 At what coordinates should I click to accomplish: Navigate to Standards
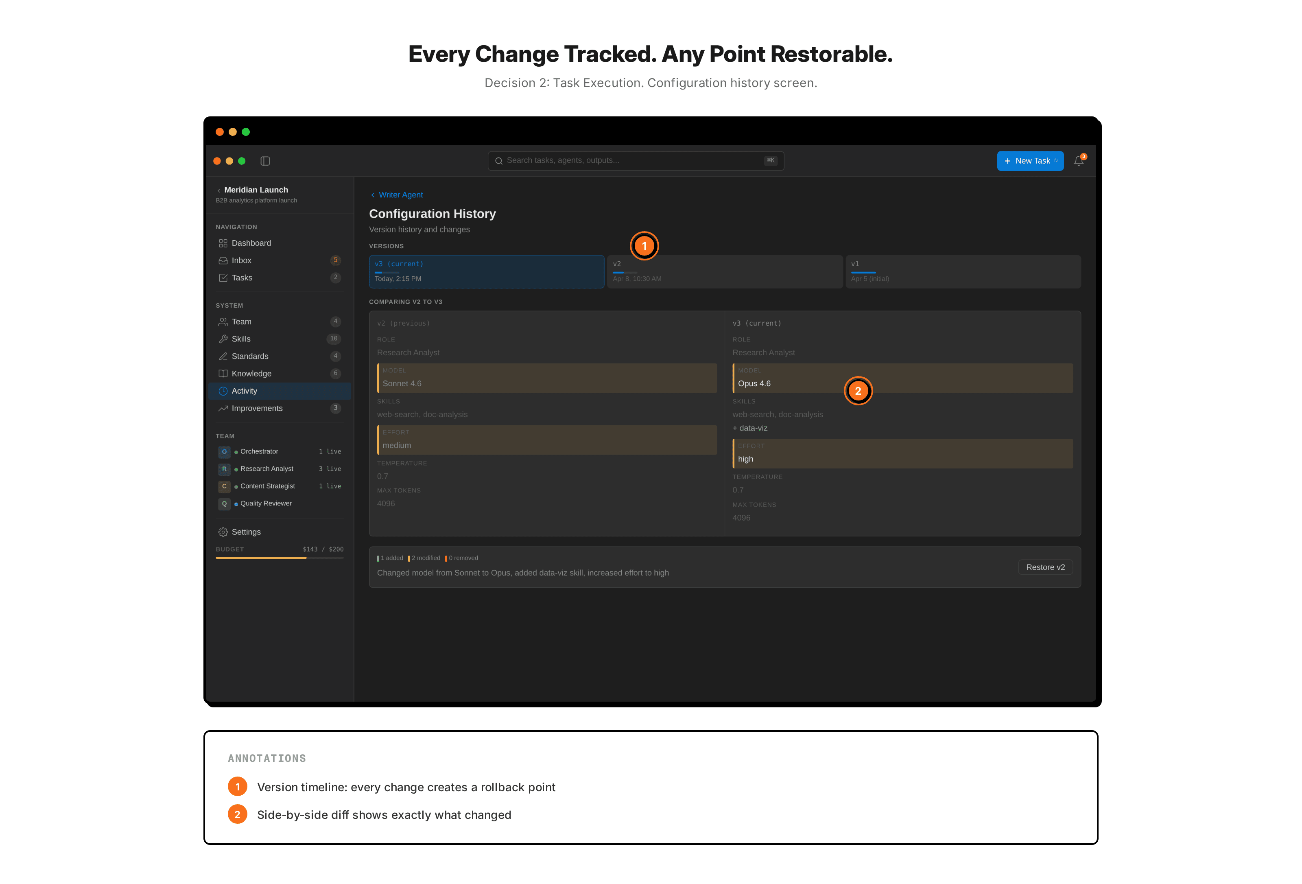coord(280,357)
